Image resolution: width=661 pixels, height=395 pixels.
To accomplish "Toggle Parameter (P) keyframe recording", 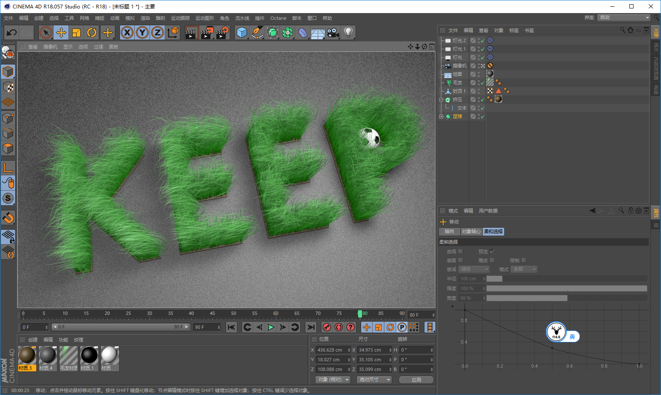I will pos(402,327).
